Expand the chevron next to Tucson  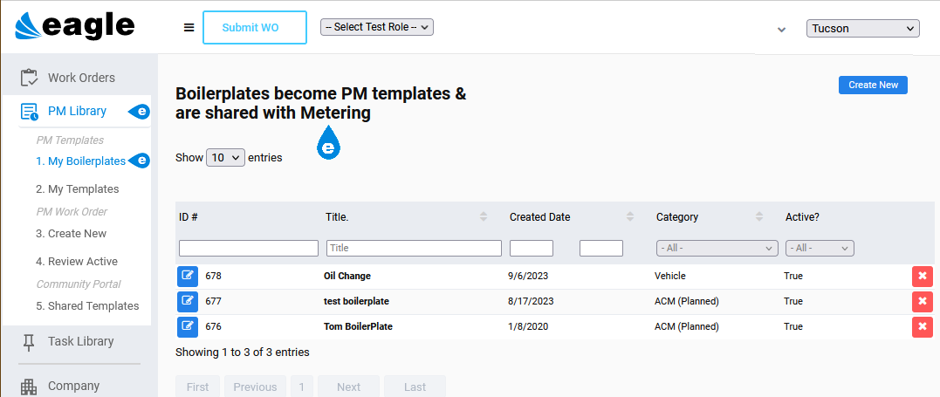[781, 30]
